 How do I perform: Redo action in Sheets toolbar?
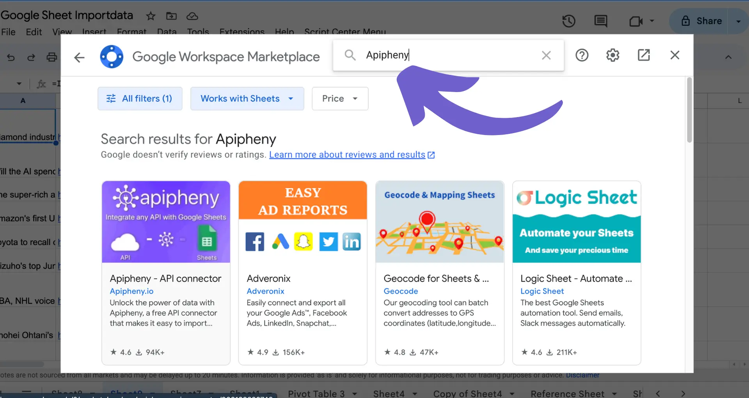(x=31, y=57)
